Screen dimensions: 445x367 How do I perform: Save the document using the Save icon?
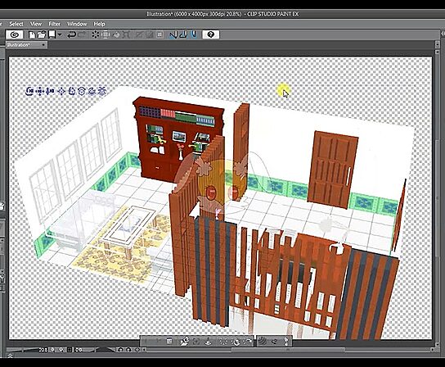point(52,34)
